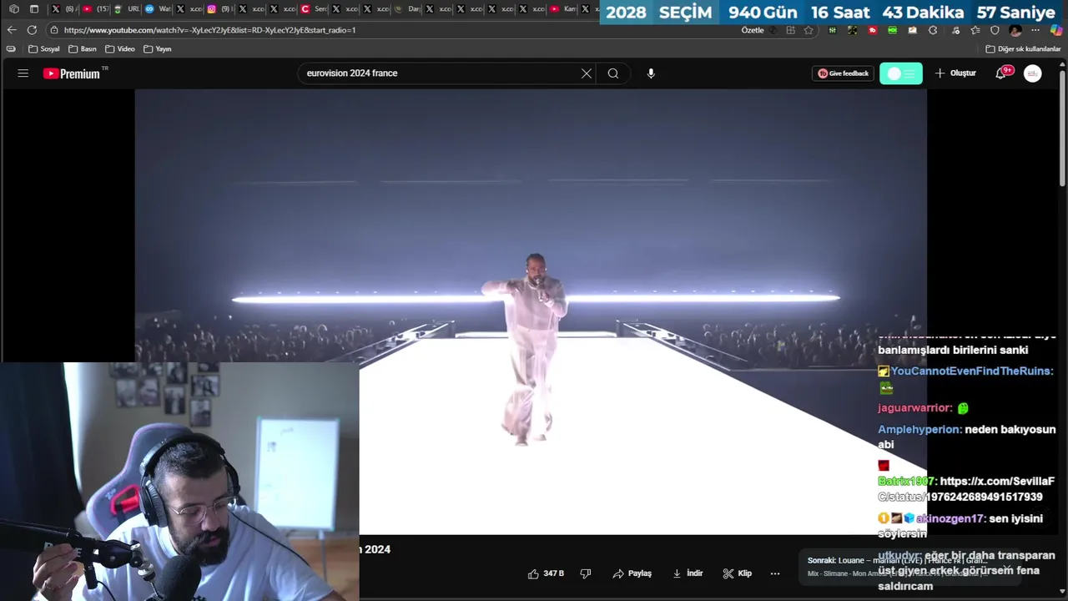Image resolution: width=1068 pixels, height=601 pixels.
Task: Open the Sosyal bookmarks folder
Action: tap(44, 49)
